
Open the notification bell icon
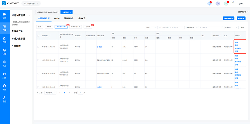(210, 4)
